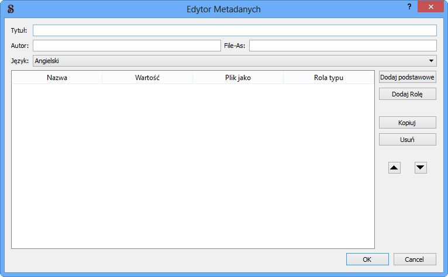
Task: Focus the Tytuł input field
Action: pos(235,30)
